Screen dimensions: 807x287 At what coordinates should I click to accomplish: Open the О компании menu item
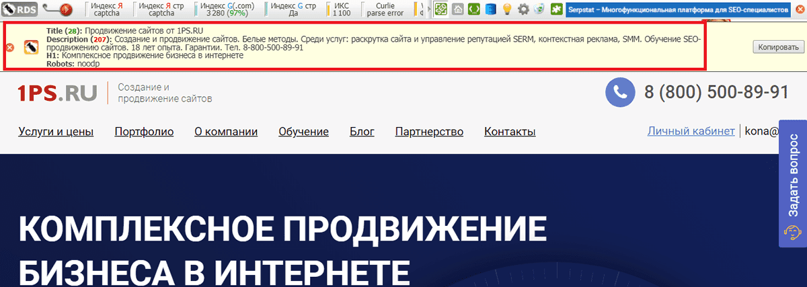(x=226, y=132)
